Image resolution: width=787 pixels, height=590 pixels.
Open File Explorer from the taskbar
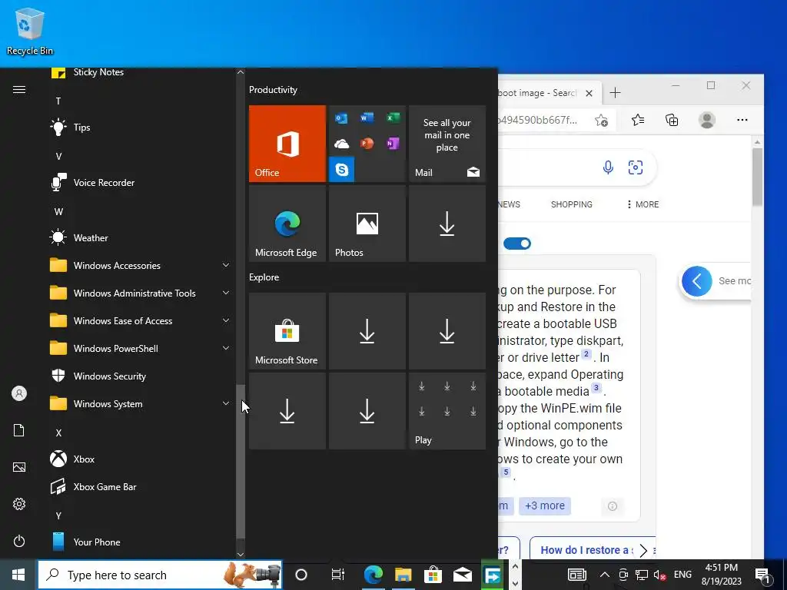point(403,575)
